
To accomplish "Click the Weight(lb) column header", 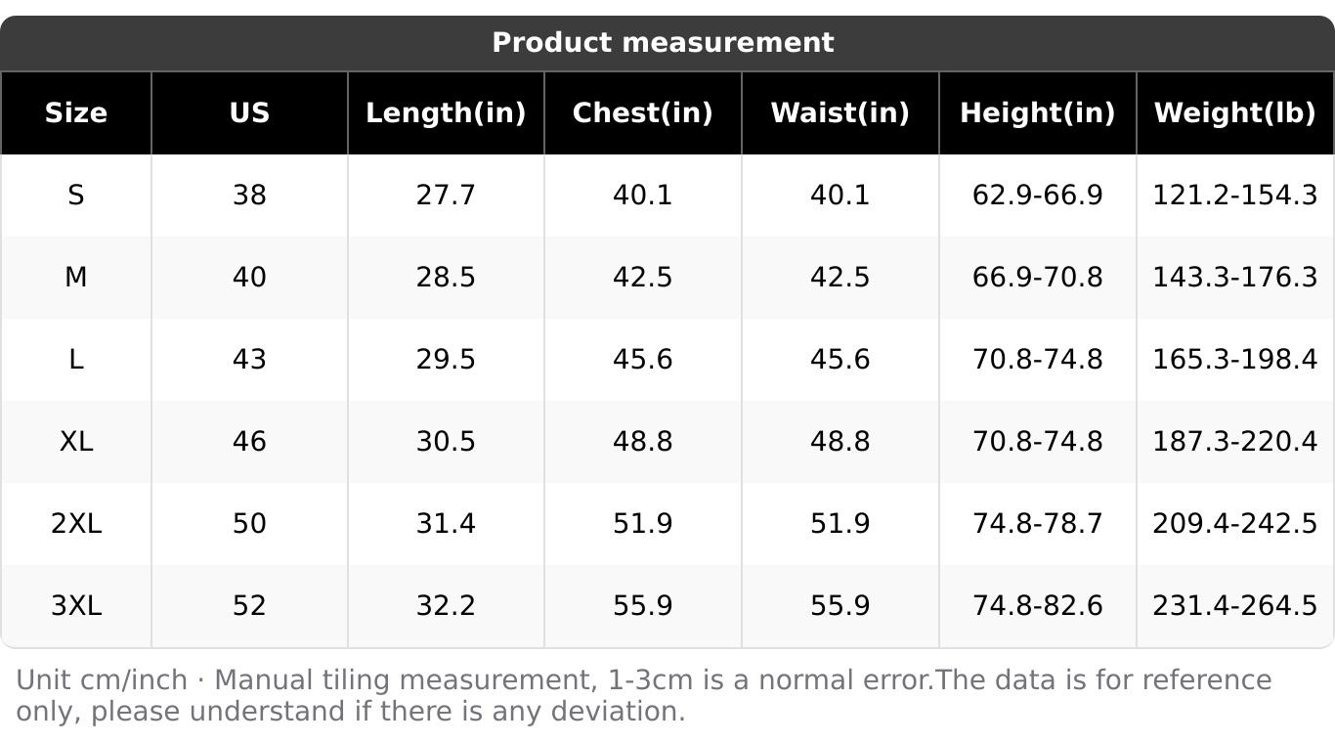I will (1234, 113).
